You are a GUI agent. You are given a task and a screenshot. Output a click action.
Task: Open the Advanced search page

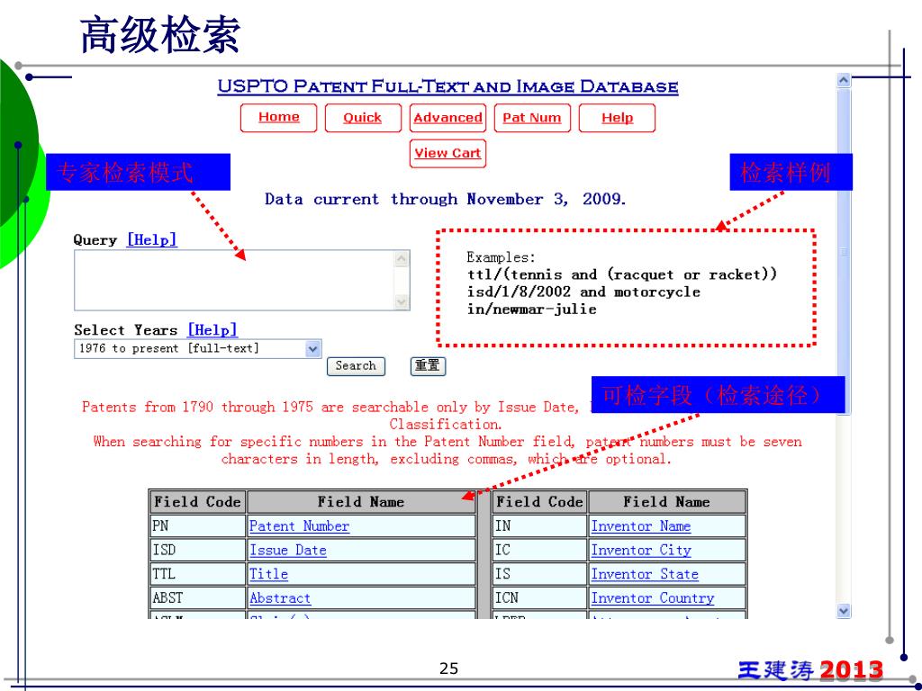point(447,118)
